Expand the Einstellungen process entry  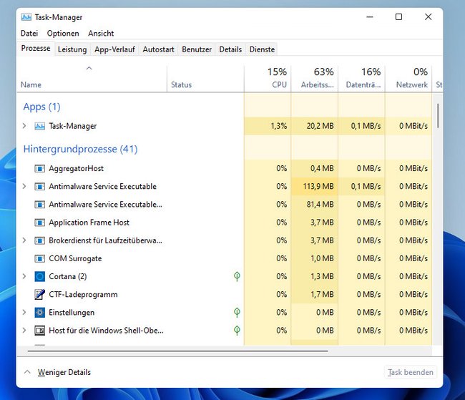(24, 312)
